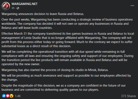Click the headline about leaving Russia and Belarus

[43, 14]
